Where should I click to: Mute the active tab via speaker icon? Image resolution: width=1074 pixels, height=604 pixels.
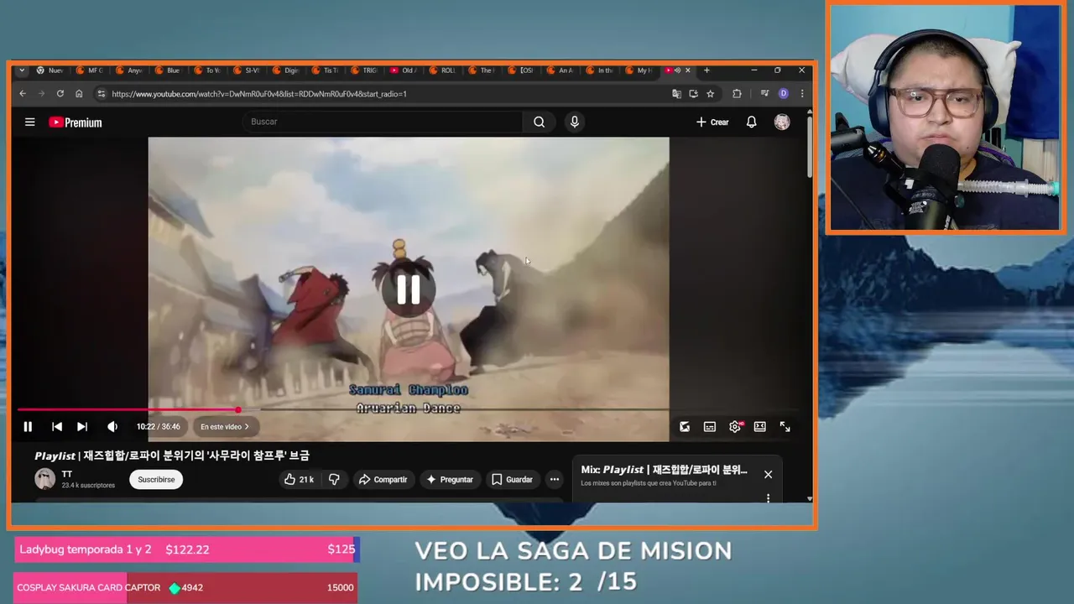click(x=677, y=70)
